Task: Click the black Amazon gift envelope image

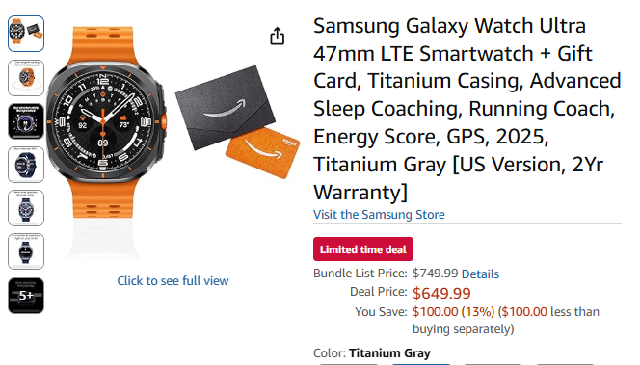Action: pyautogui.click(x=226, y=105)
